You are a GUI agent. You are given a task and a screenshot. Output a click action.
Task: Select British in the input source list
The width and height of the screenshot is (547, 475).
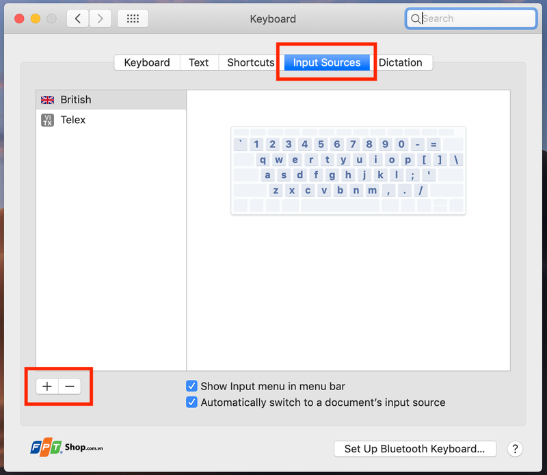tap(111, 100)
